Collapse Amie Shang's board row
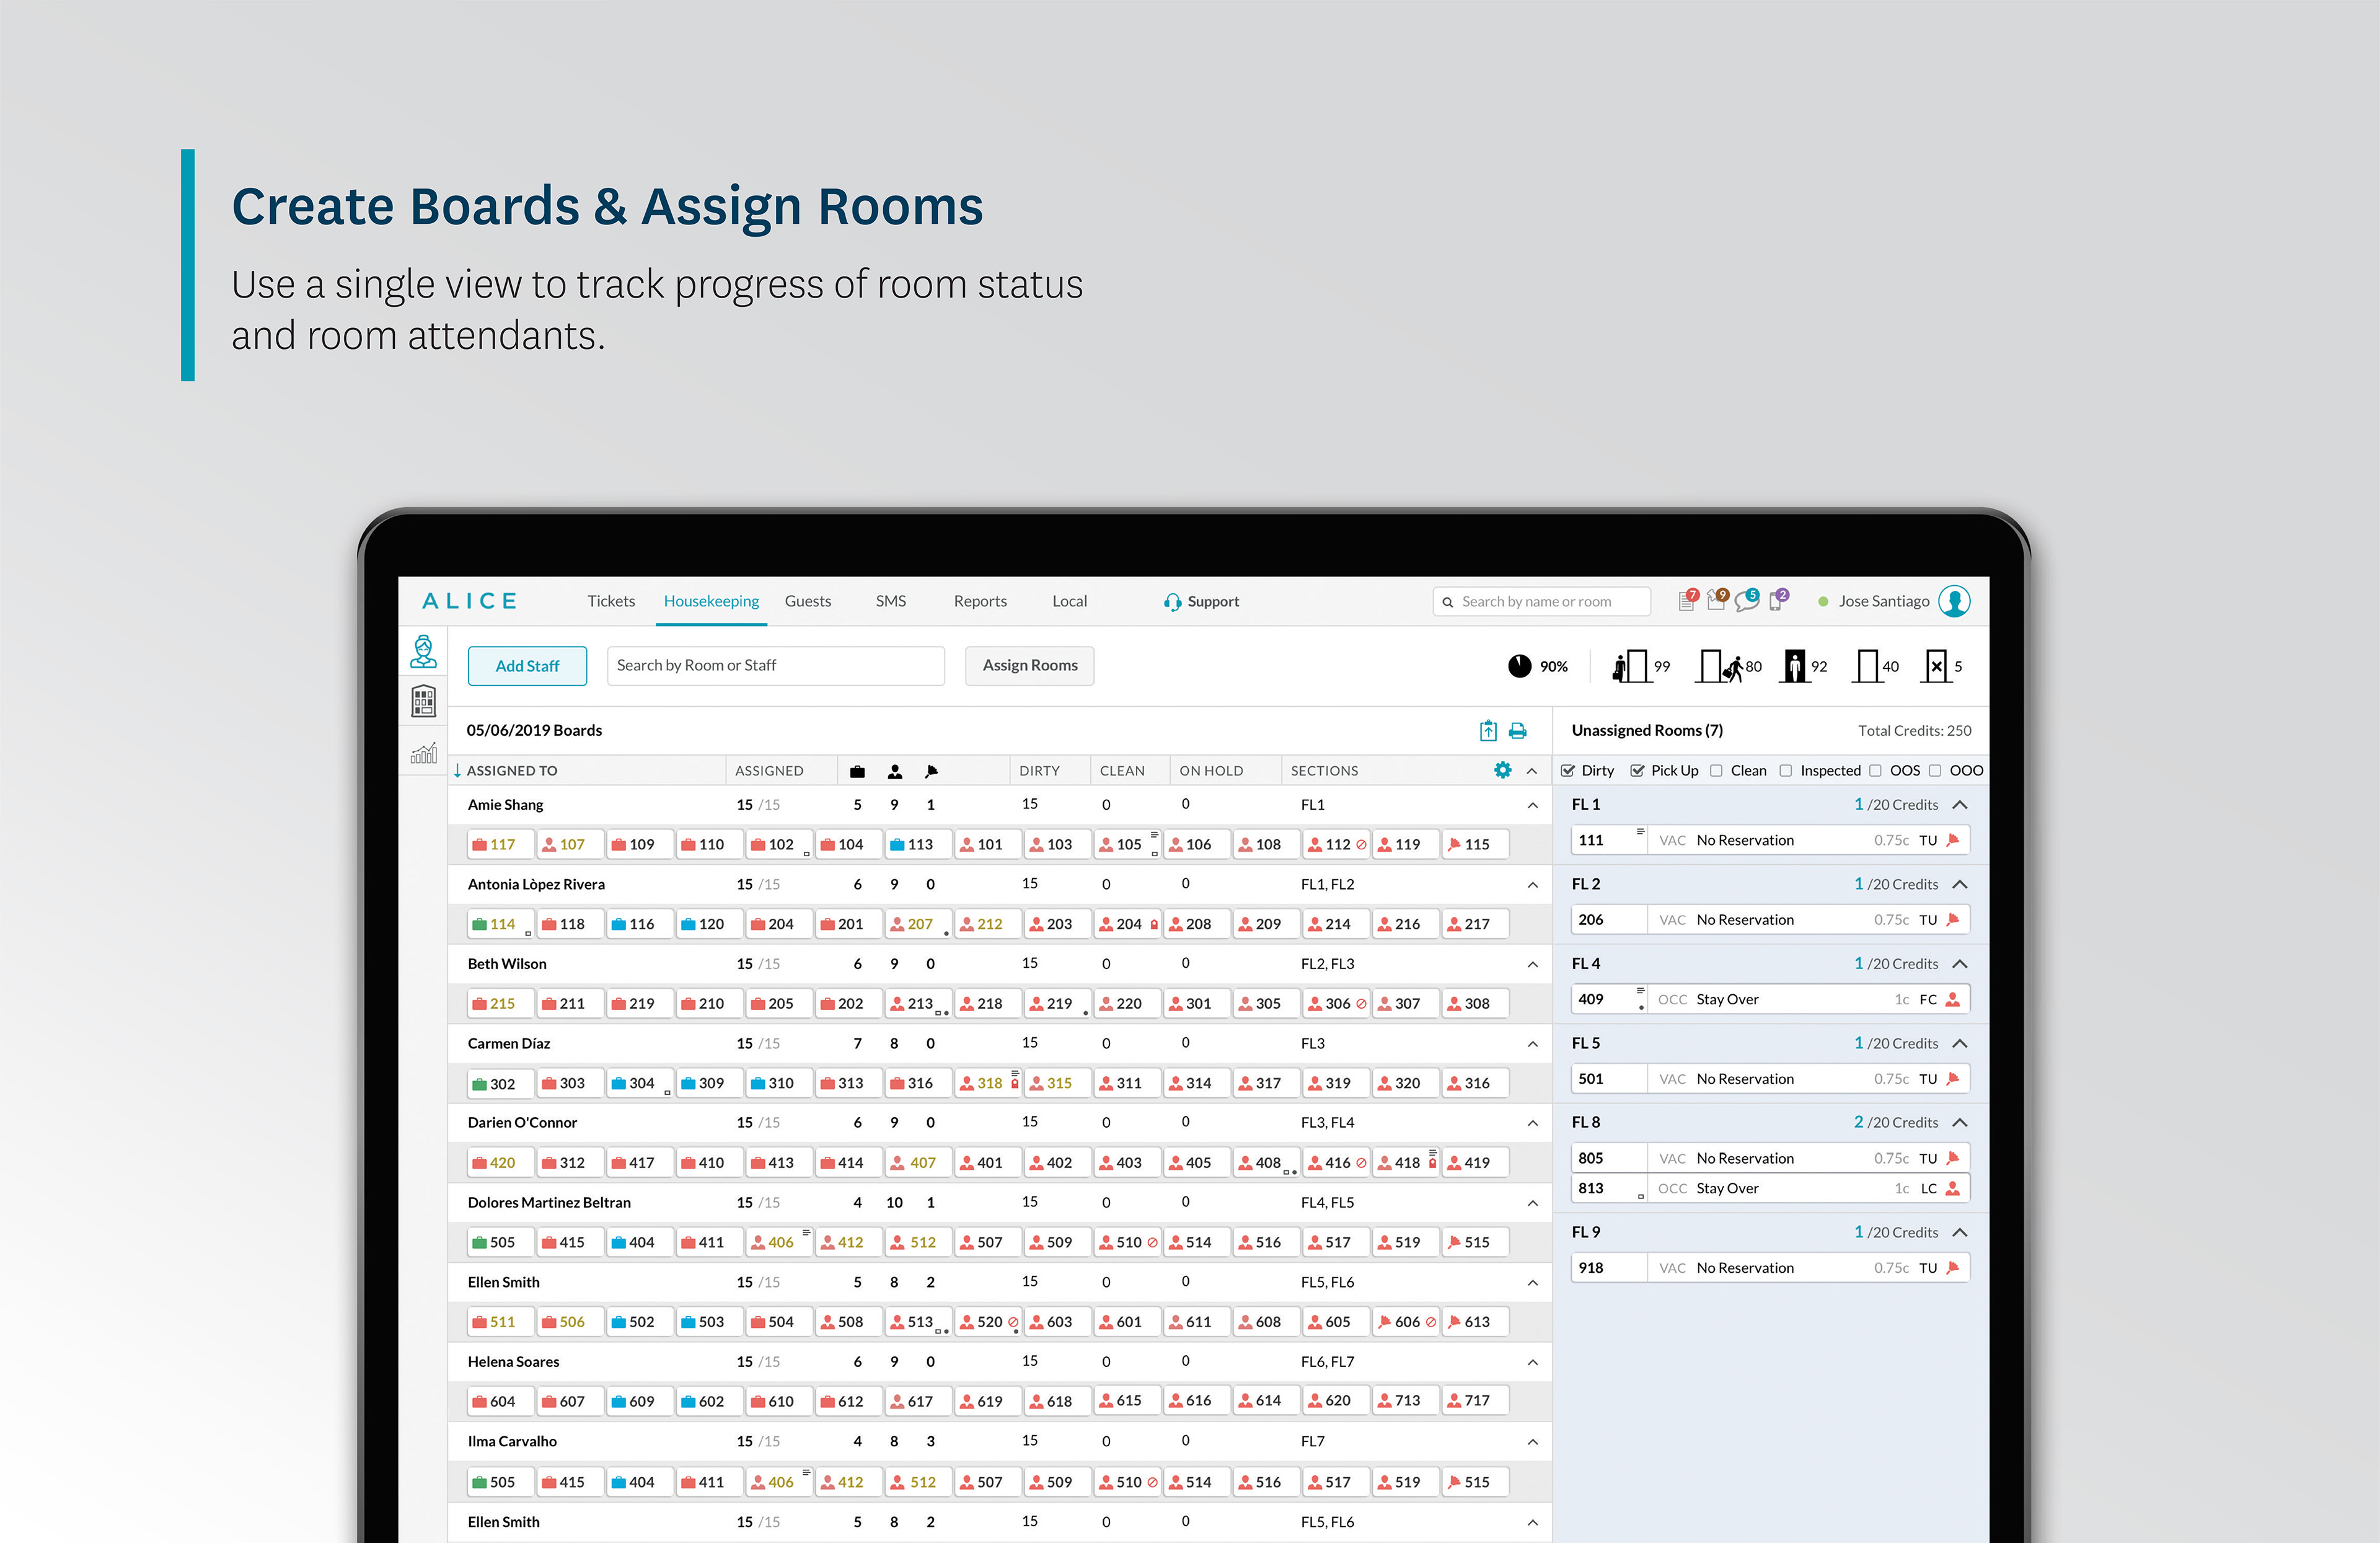This screenshot has width=2380, height=1543. 1532,805
